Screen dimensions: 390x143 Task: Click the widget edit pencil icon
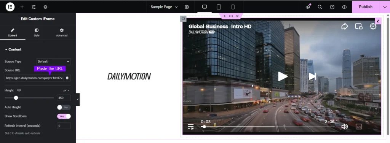378,21
